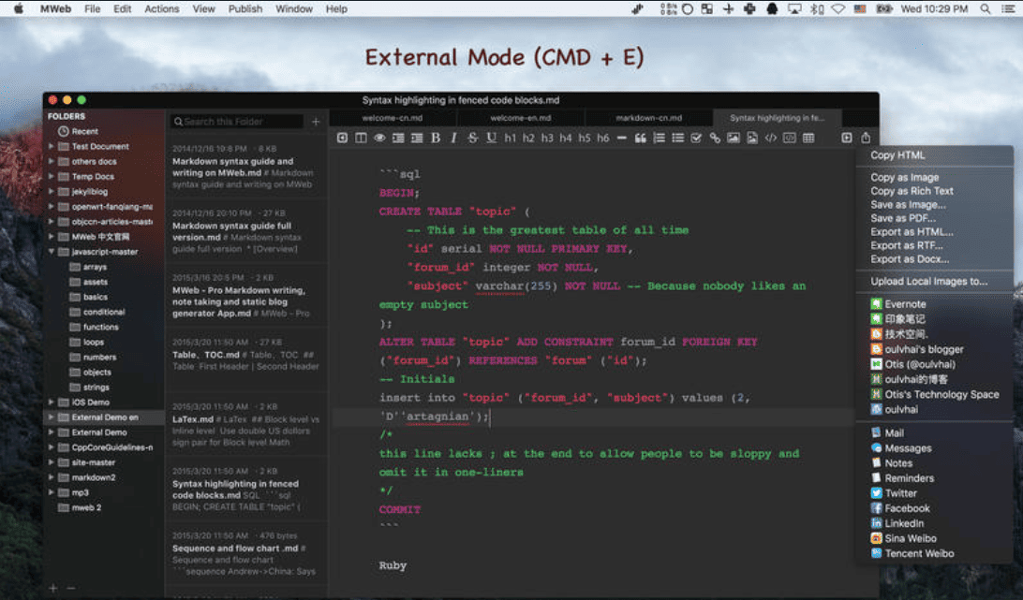Insert fenced code block

(x=790, y=138)
